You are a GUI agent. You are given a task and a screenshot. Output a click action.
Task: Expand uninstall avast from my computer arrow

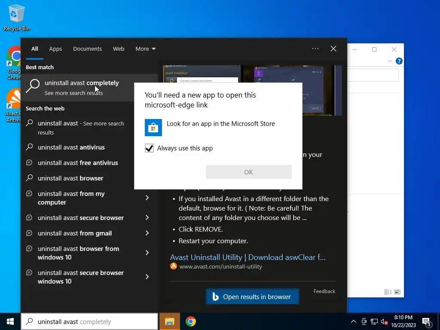147,198
